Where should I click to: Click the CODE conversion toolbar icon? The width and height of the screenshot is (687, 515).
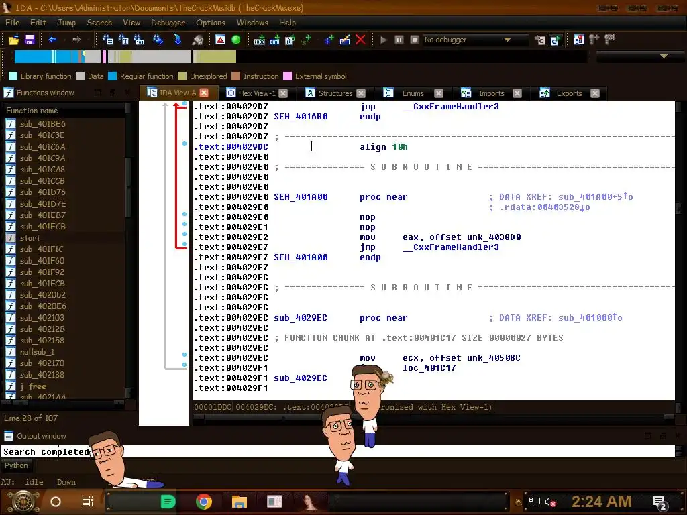(260, 40)
